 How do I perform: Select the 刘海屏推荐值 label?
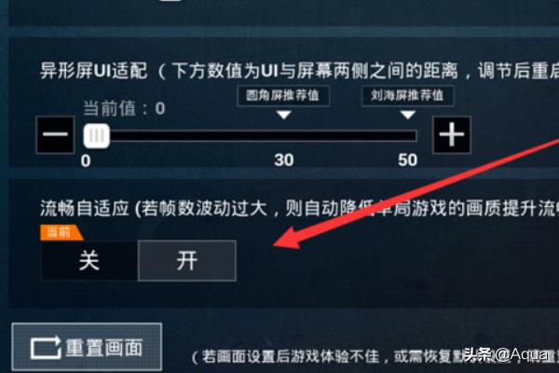click(408, 96)
